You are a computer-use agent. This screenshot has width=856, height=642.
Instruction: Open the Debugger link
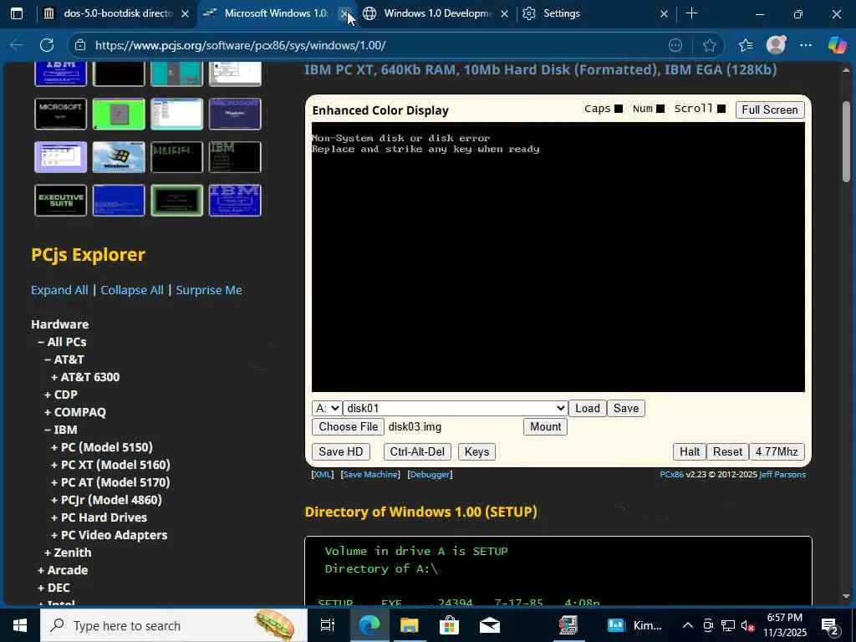point(431,475)
